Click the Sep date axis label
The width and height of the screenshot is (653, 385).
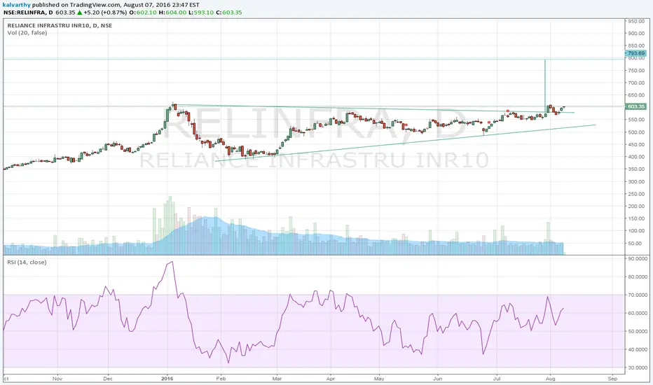pos(612,379)
